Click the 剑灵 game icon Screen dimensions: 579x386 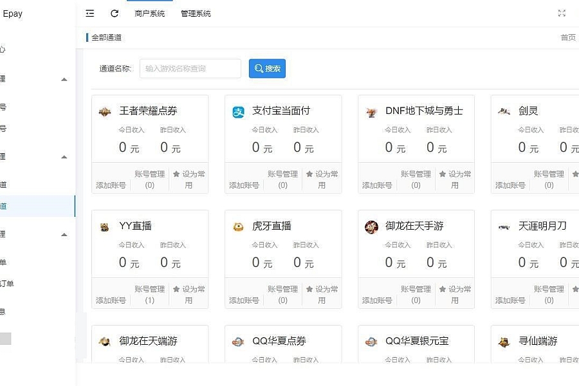coord(504,111)
